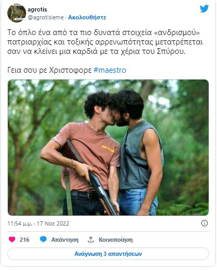The image size is (217, 270).
Task: Click the blue reply speech bubble icon
Action: [43, 239]
